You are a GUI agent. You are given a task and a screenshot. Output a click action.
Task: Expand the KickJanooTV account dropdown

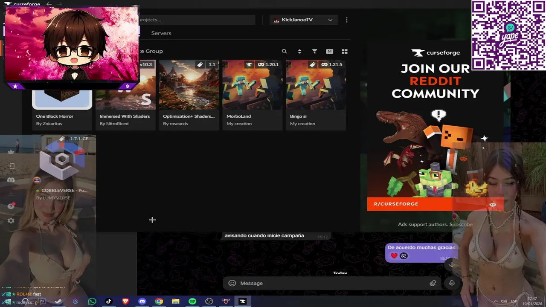(303, 20)
